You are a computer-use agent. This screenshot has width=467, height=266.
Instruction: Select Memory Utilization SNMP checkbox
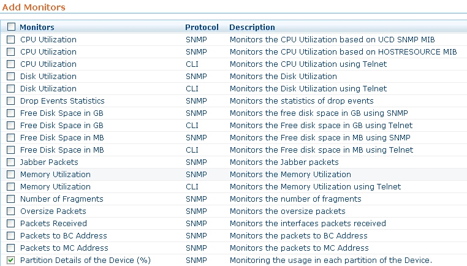click(11, 174)
